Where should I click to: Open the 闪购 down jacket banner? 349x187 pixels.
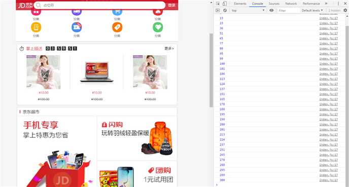[137, 138]
